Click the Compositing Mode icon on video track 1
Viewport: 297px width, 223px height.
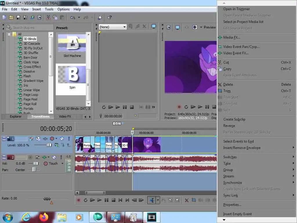(x=57, y=145)
